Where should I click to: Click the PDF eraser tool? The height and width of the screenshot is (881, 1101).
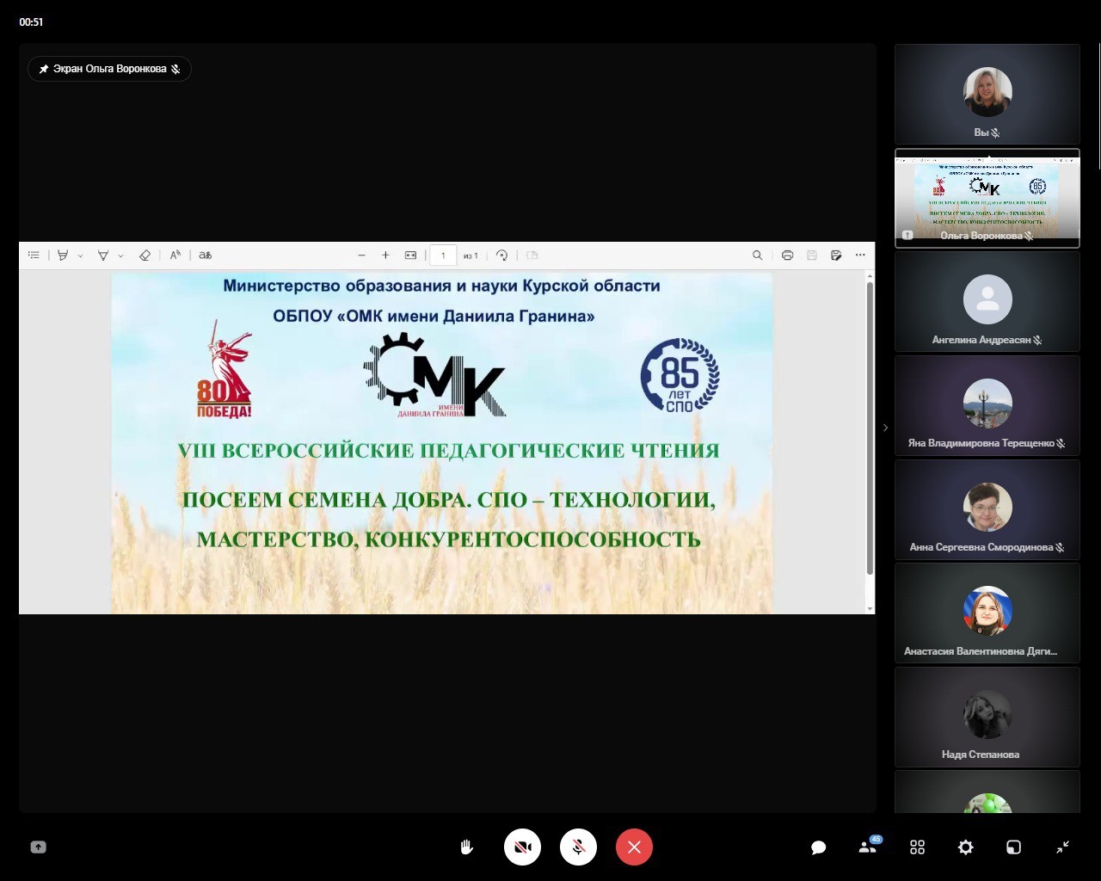(x=145, y=256)
